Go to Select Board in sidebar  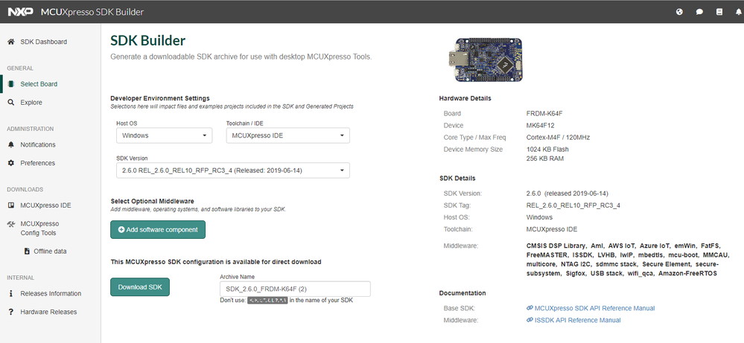39,84
